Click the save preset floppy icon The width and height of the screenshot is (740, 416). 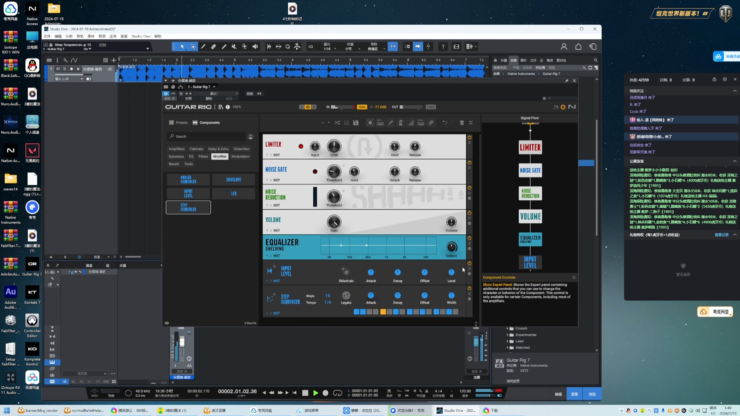click(x=356, y=123)
